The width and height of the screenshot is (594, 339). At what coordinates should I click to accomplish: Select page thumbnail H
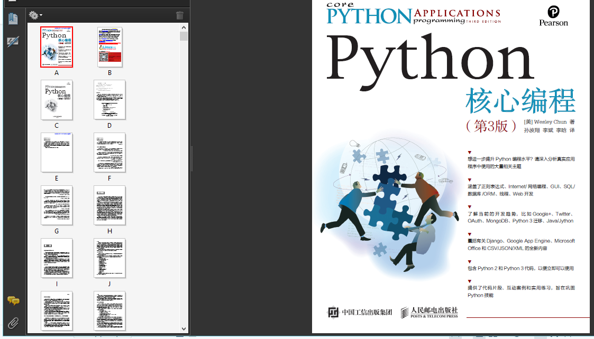click(x=109, y=205)
